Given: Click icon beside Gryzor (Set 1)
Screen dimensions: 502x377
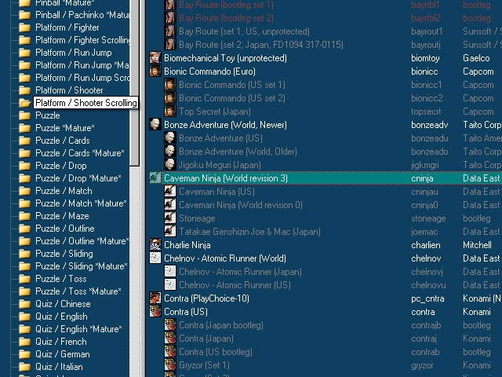Looking at the screenshot, I should [170, 365].
